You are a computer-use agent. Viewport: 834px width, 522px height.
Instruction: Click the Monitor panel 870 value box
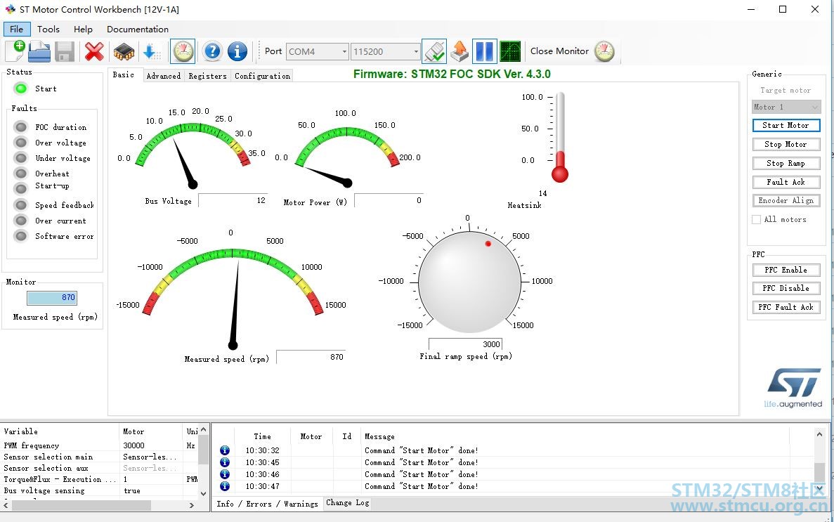click(52, 297)
